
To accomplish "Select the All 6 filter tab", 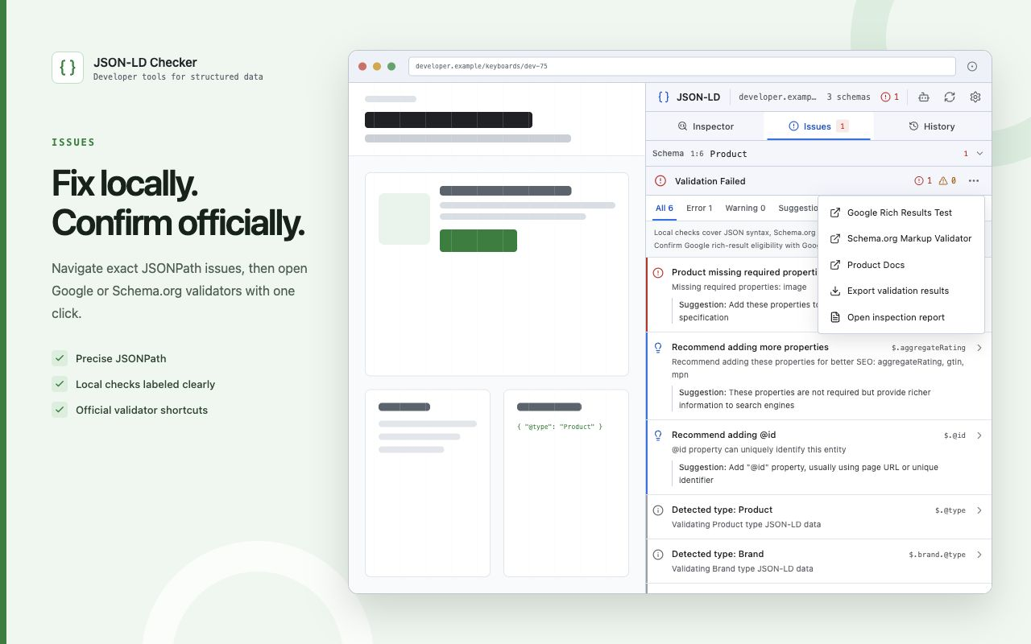I will 665,208.
